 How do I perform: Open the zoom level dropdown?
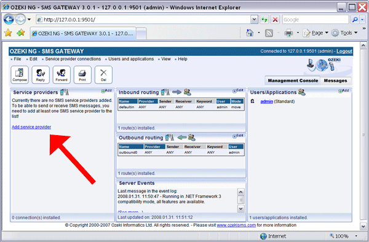(356, 236)
